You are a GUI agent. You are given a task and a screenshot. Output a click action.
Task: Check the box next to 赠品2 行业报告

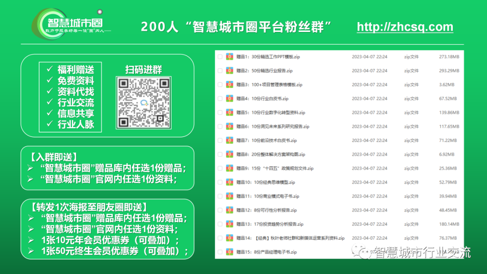(220, 71)
